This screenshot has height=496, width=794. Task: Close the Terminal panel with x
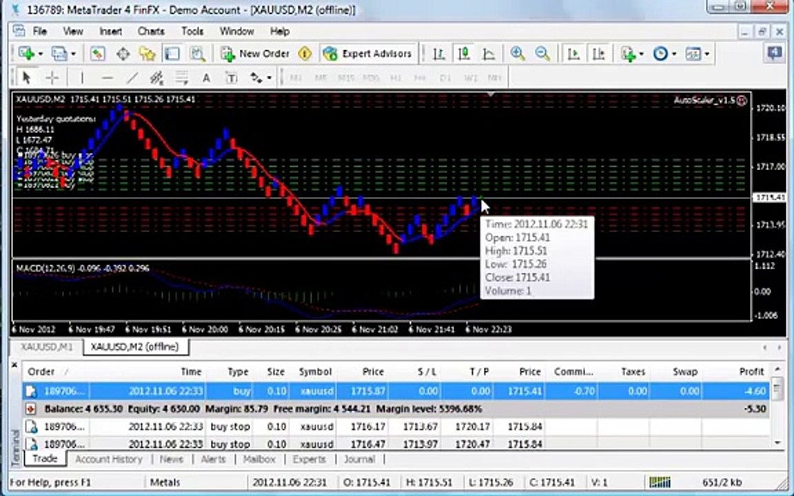click(x=14, y=365)
